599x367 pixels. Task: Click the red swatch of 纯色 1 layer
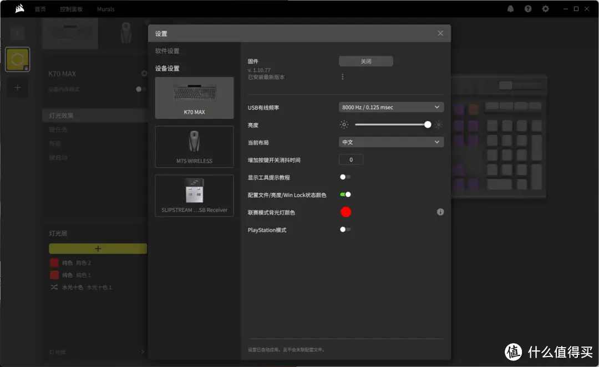click(54, 275)
